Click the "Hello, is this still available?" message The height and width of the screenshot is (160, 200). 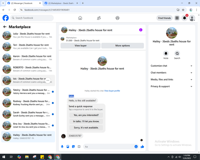pyautogui.click(x=82, y=101)
